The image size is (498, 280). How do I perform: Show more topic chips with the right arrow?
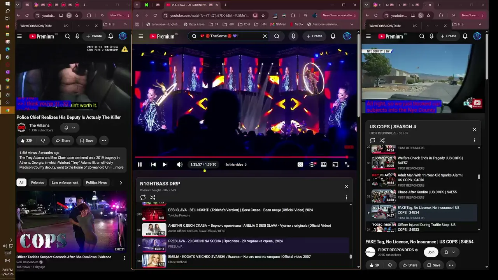pos(121,182)
